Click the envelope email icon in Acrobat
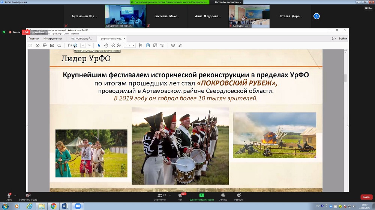The image size is (375, 210). point(52,46)
